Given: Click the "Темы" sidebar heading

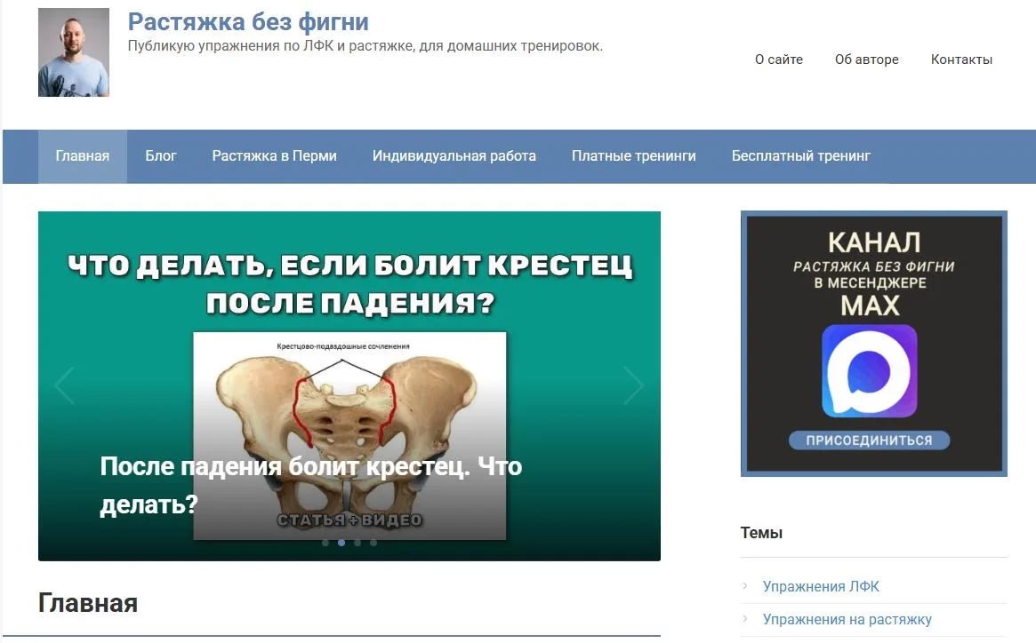Looking at the screenshot, I should (x=761, y=533).
